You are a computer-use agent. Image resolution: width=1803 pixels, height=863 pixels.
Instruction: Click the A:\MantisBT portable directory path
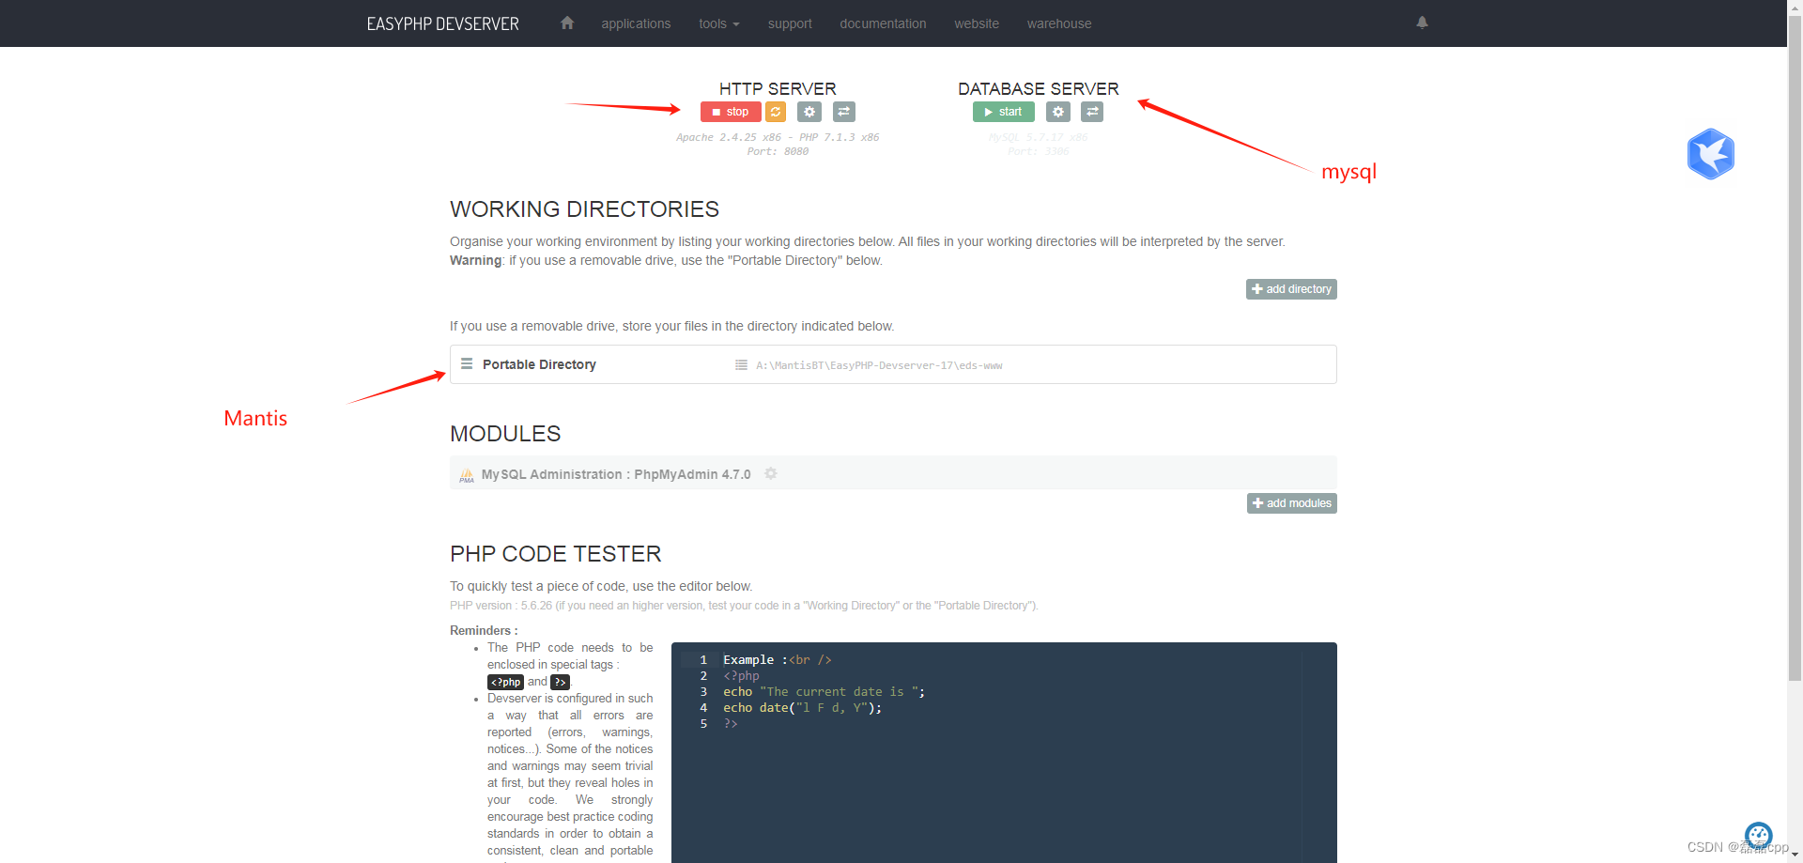coord(879,365)
